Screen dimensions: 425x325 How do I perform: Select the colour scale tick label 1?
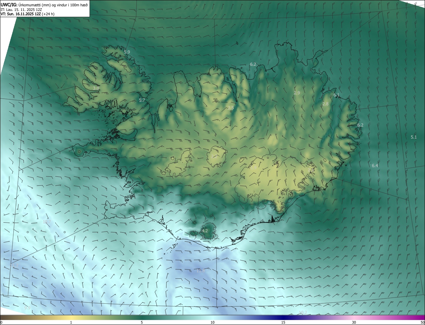[x=71, y=322]
